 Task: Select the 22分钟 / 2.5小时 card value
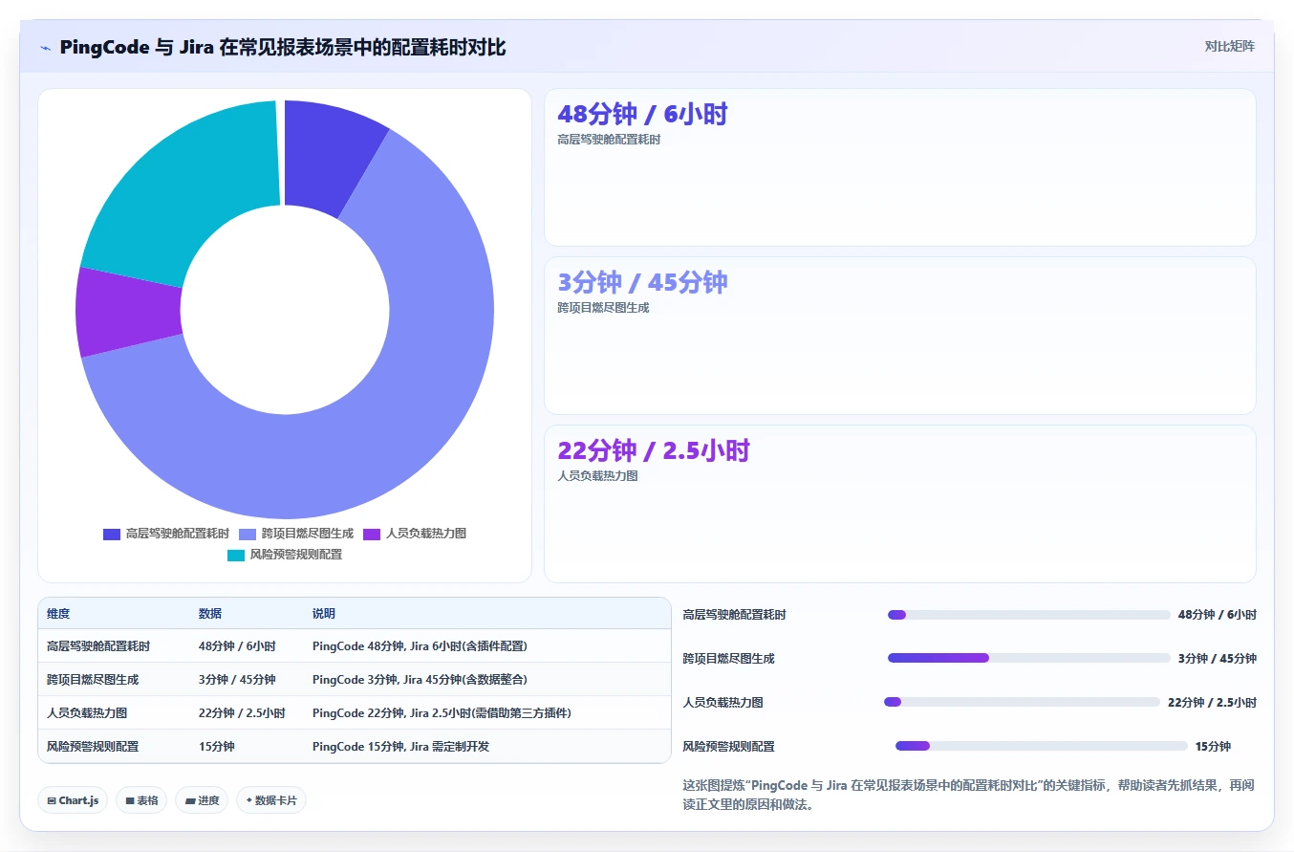[x=654, y=450]
